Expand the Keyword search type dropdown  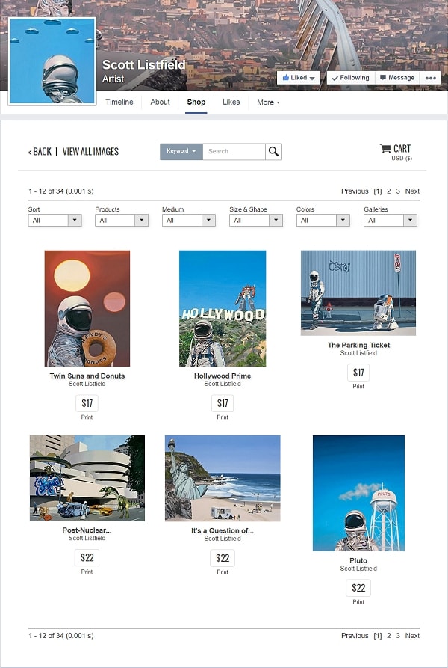tap(181, 151)
